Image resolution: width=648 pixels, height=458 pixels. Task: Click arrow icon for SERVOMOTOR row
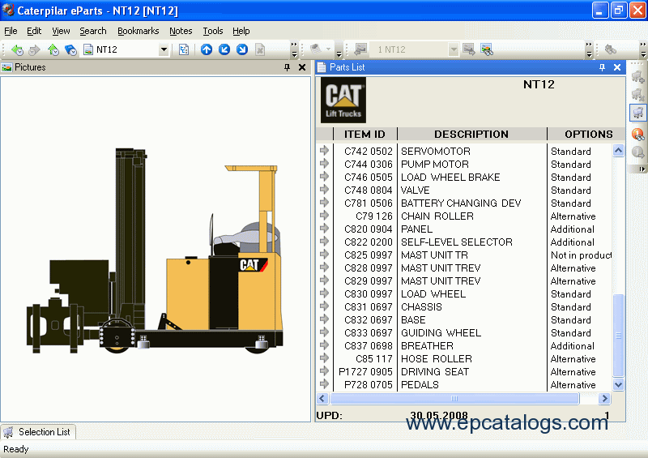point(325,151)
